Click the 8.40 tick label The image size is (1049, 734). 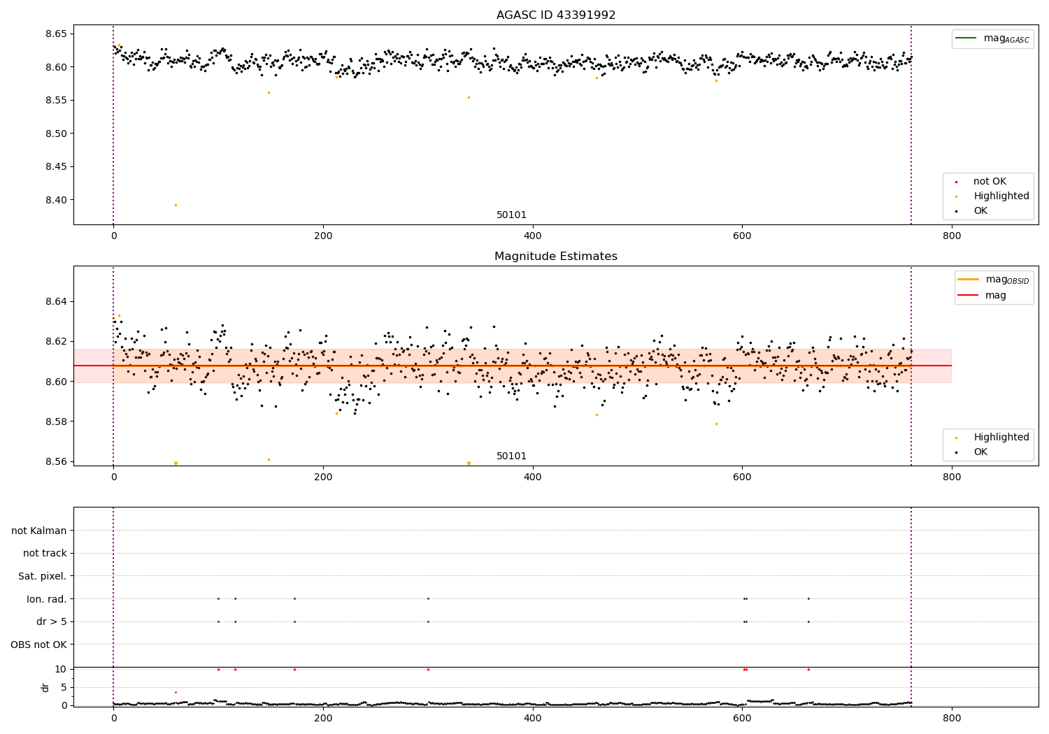[x=56, y=200]
